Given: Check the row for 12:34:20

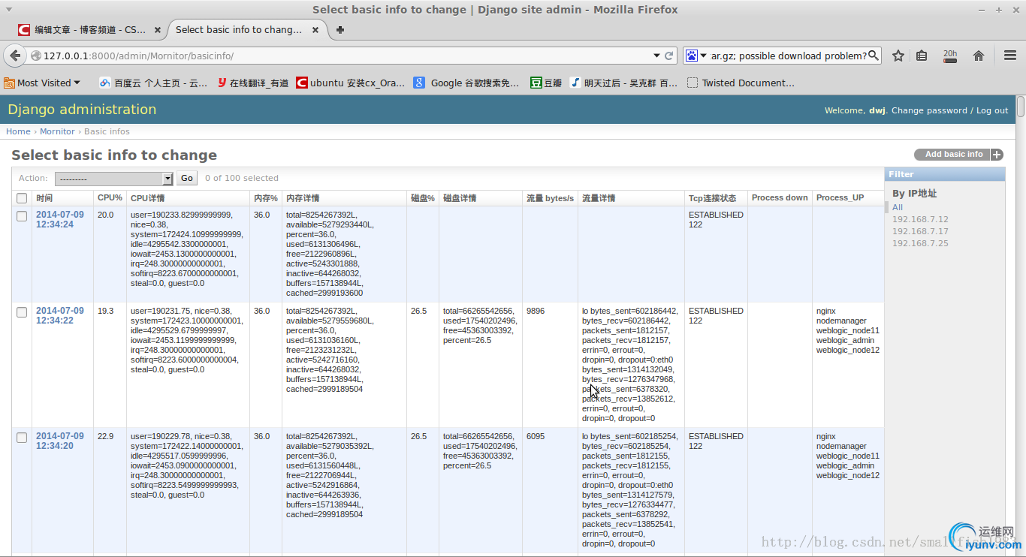Looking at the screenshot, I should [x=22, y=438].
